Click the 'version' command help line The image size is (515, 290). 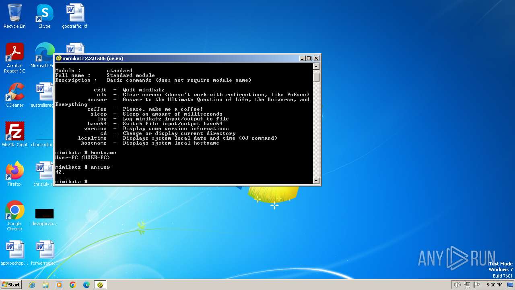tap(157, 128)
